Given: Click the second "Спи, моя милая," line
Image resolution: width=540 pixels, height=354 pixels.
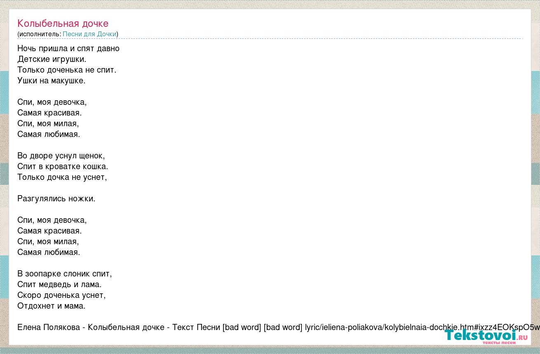Looking at the screenshot, I should click(x=48, y=241).
